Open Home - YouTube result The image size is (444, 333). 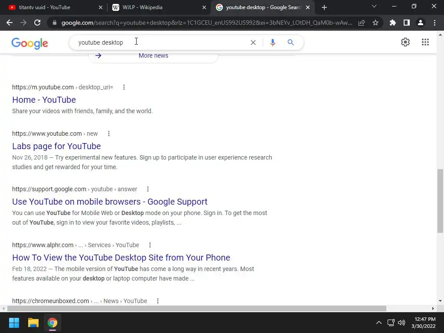tap(44, 100)
